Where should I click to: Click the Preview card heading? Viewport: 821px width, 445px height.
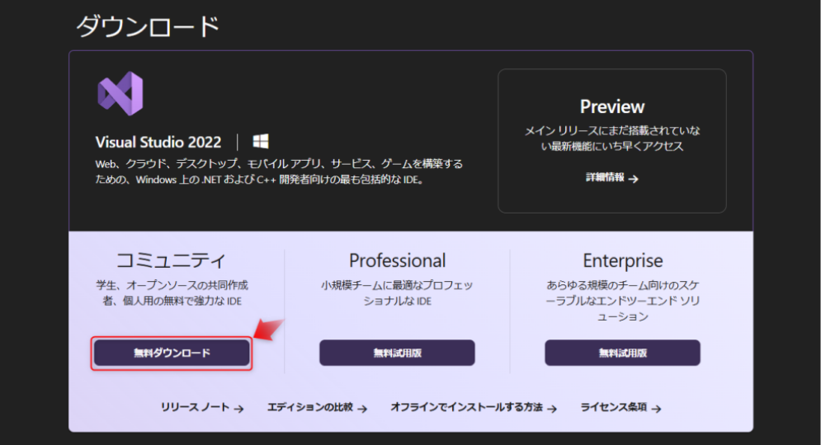click(612, 106)
